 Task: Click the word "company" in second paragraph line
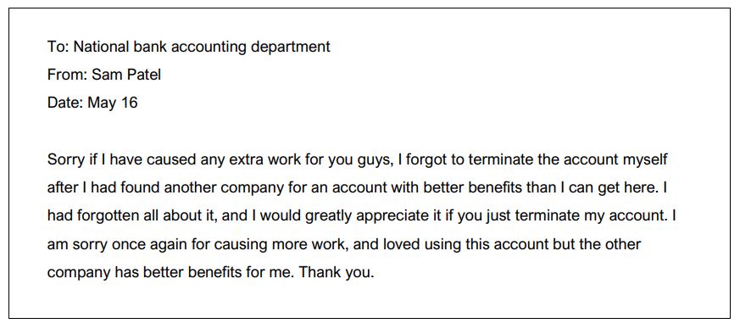point(253,188)
